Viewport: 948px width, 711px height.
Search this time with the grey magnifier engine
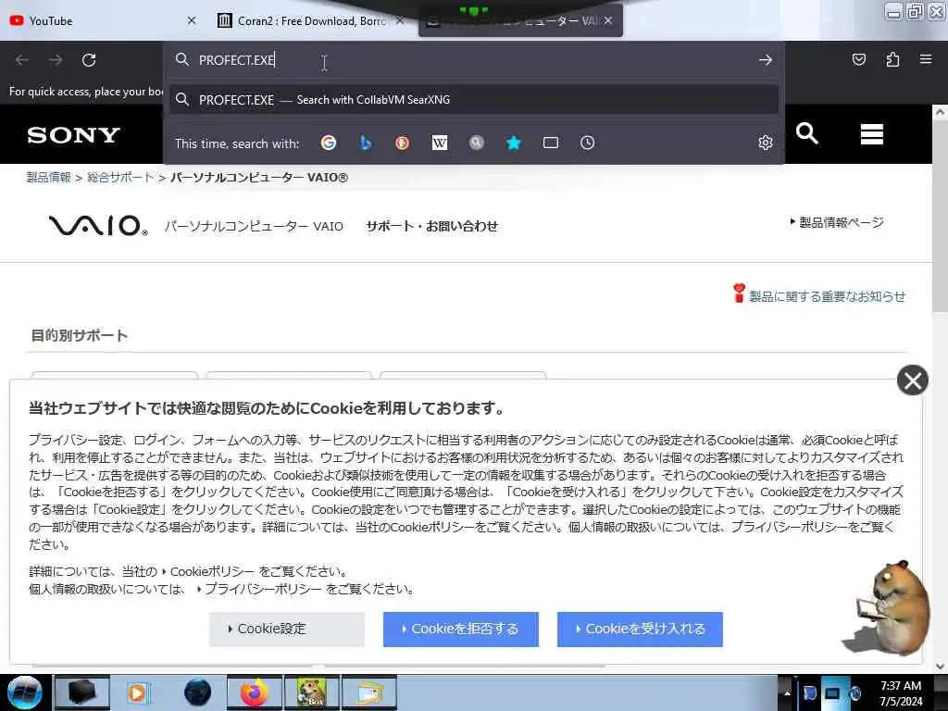477,143
